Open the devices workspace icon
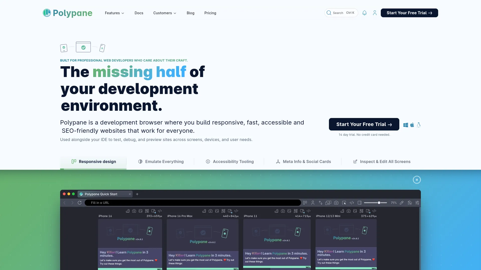Viewport: 481px width, 270px height. click(328, 203)
